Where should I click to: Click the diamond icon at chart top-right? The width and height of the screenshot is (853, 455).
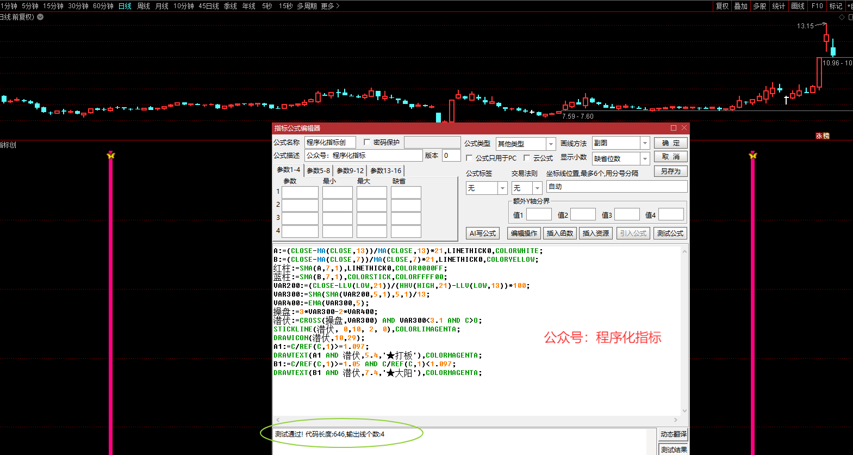click(842, 17)
